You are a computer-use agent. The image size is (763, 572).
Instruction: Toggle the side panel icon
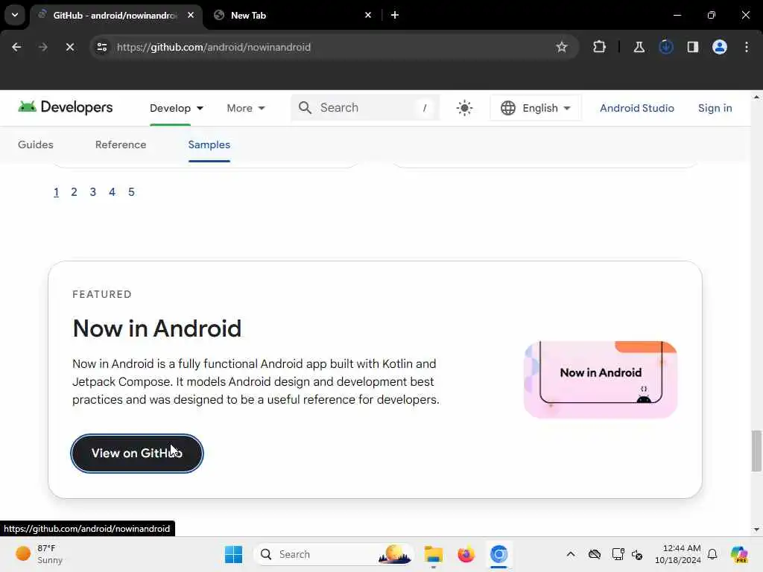point(692,47)
